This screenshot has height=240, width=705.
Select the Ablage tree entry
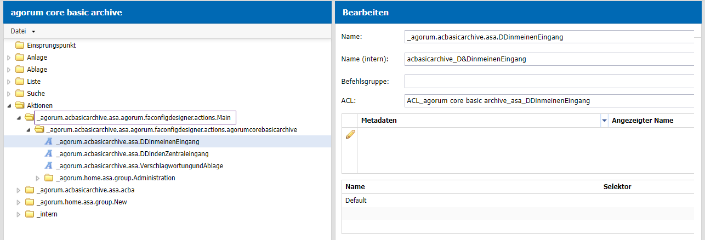coord(37,69)
